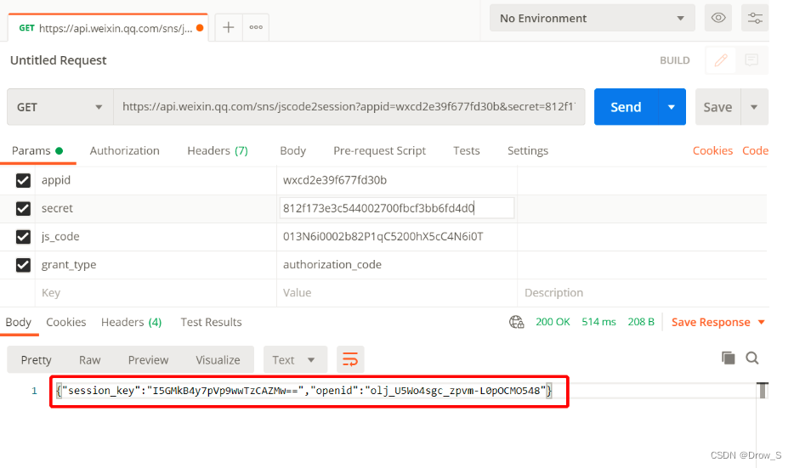Uncheck the js_code parameter checkbox
Viewport: 794px width, 468px height.
pos(23,237)
